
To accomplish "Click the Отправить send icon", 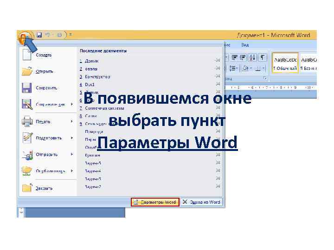I will tap(27, 155).
